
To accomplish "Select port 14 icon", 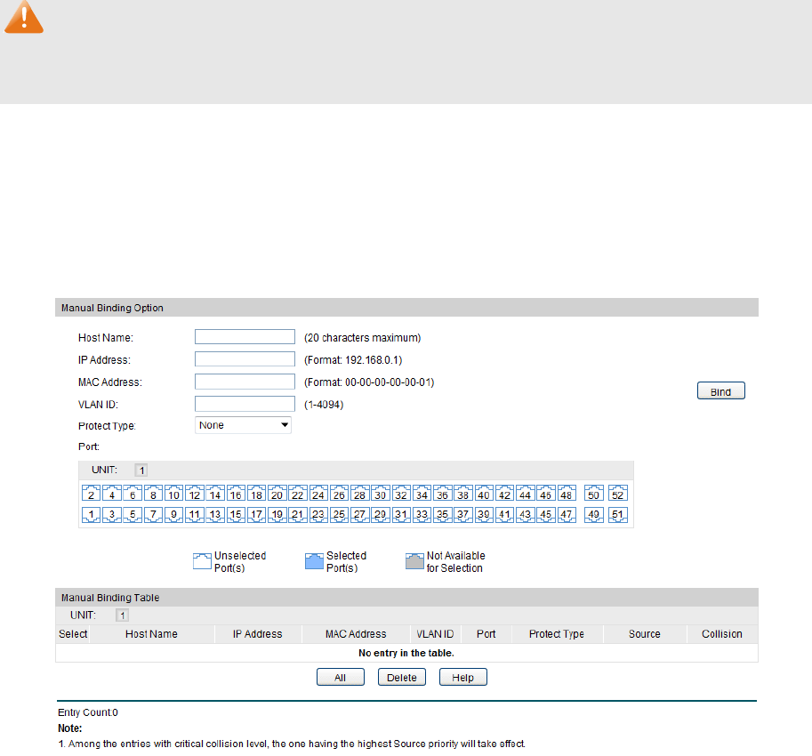I will click(x=215, y=494).
